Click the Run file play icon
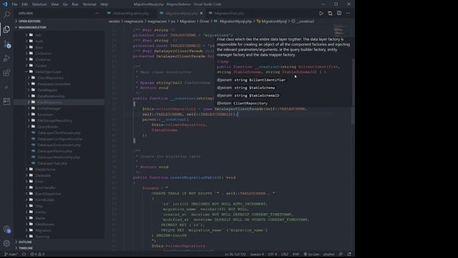The height and width of the screenshot is (258, 458). (x=321, y=13)
